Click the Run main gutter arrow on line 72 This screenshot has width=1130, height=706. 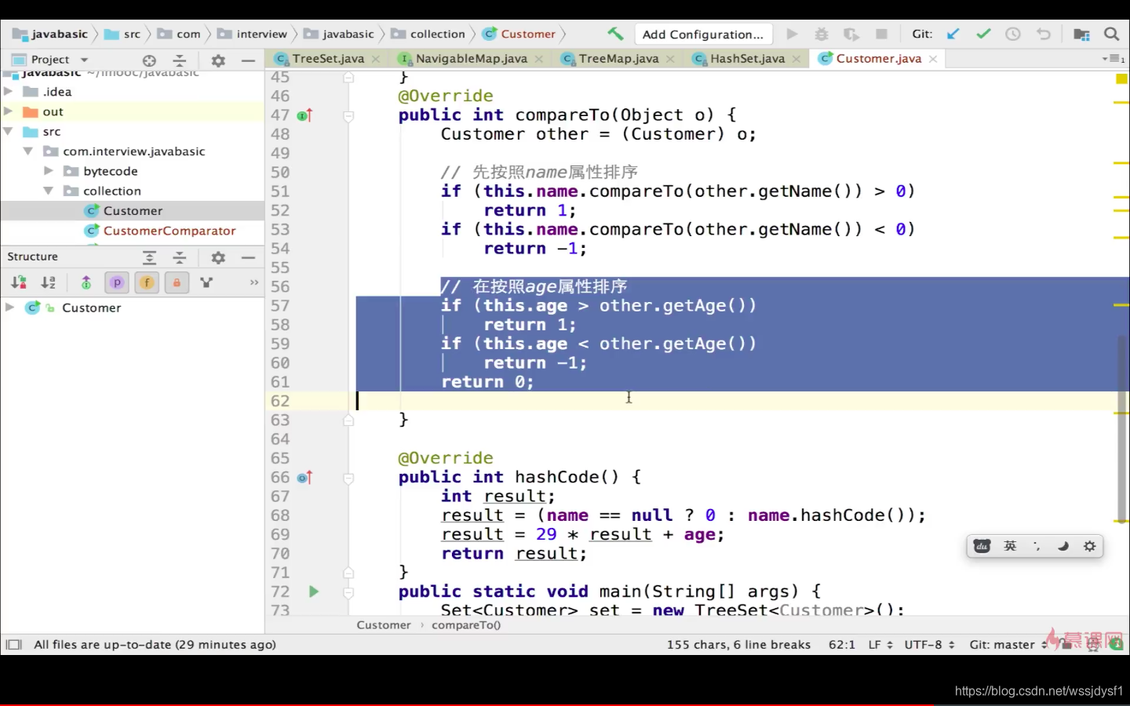point(313,591)
